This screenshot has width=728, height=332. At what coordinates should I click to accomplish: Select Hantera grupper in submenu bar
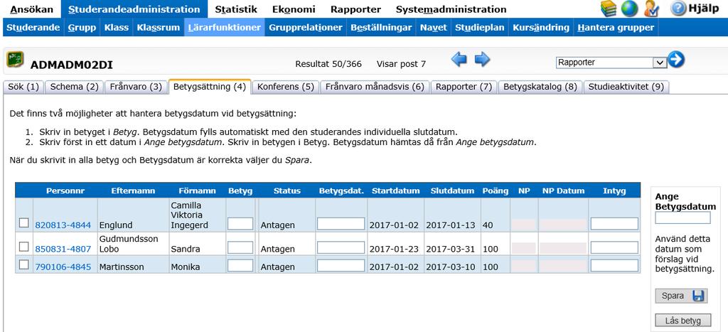[x=616, y=28]
